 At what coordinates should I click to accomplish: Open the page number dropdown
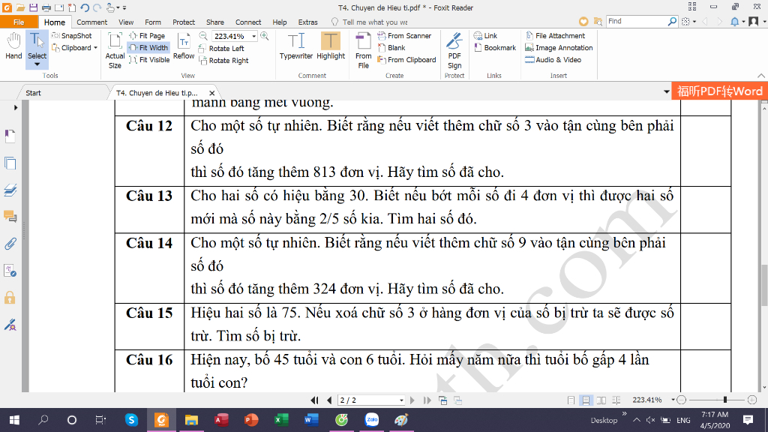point(401,400)
